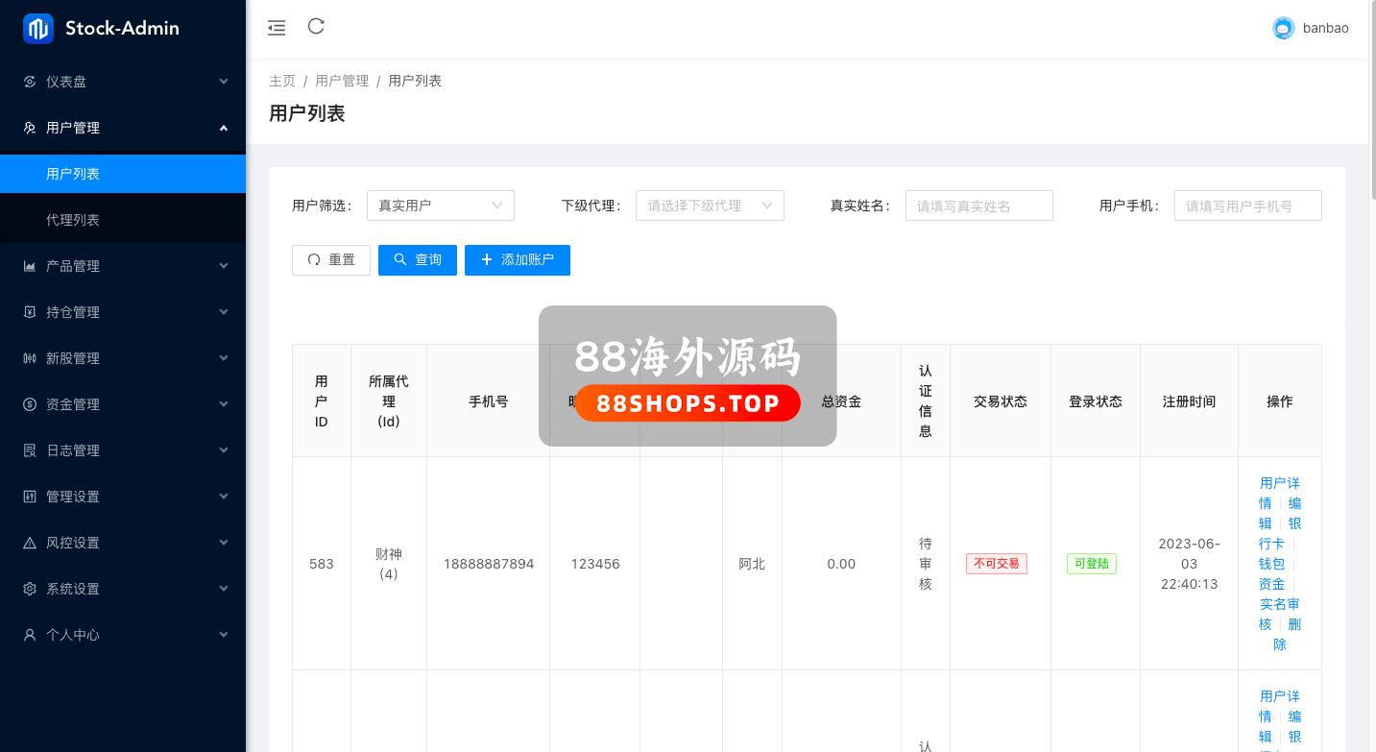Open 风控设置 in sidebar

point(123,543)
